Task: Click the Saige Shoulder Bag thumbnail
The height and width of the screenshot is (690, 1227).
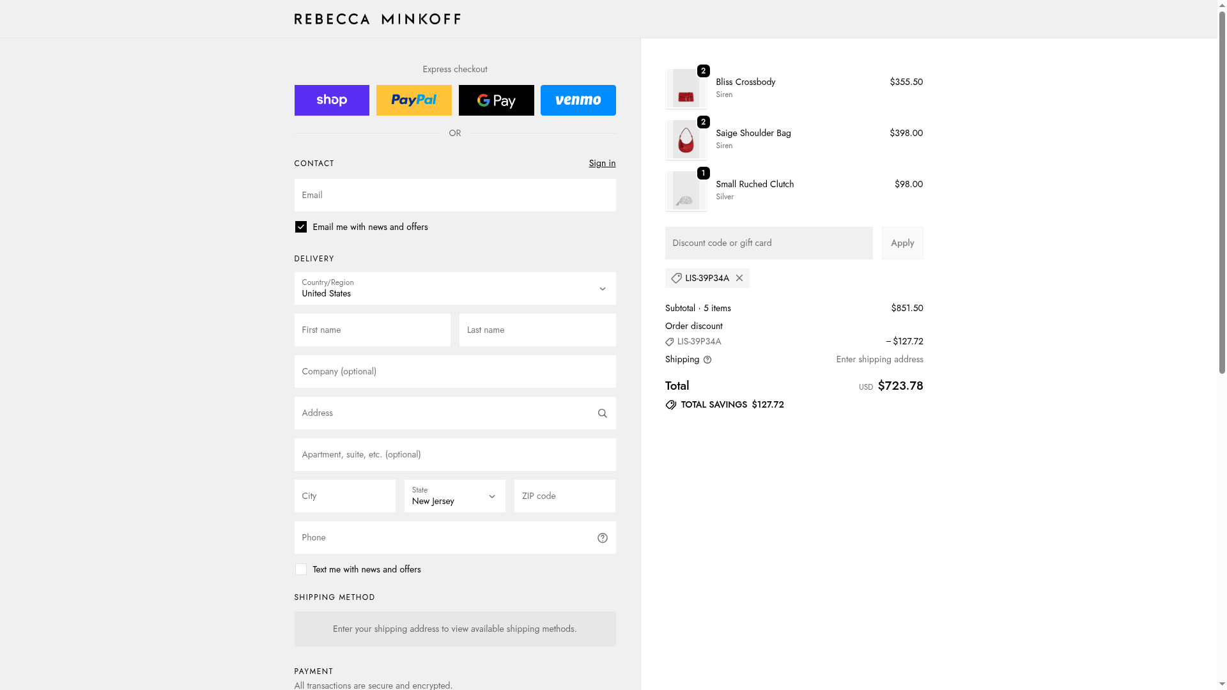Action: [x=686, y=140]
